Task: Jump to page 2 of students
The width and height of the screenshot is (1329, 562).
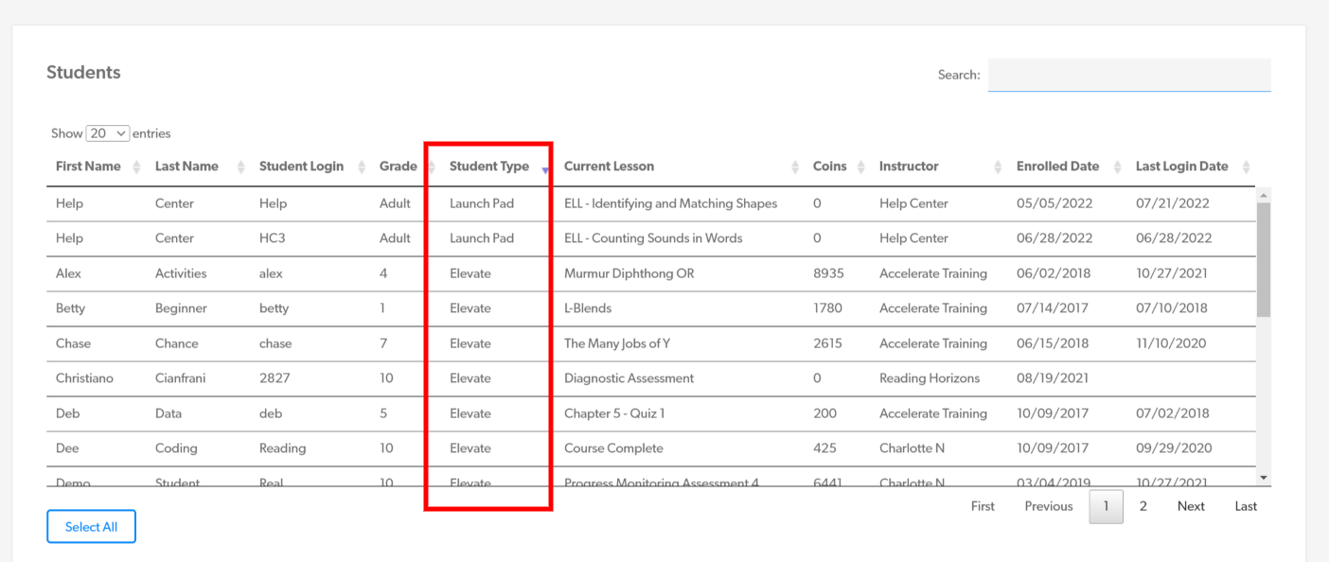Action: [x=1143, y=506]
